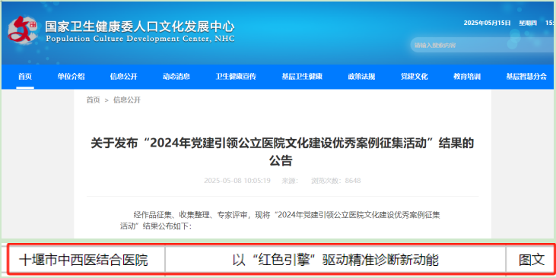Click the announcement headline about 2024年党建引领
This screenshot has width=556, height=278.
pyautogui.click(x=282, y=152)
